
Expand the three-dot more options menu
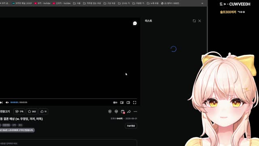click(136, 112)
